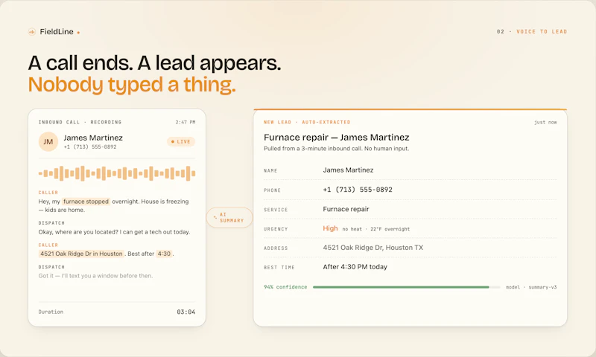Click the FieldLine brand name
Screen dimensions: 596x357
[x=57, y=32]
